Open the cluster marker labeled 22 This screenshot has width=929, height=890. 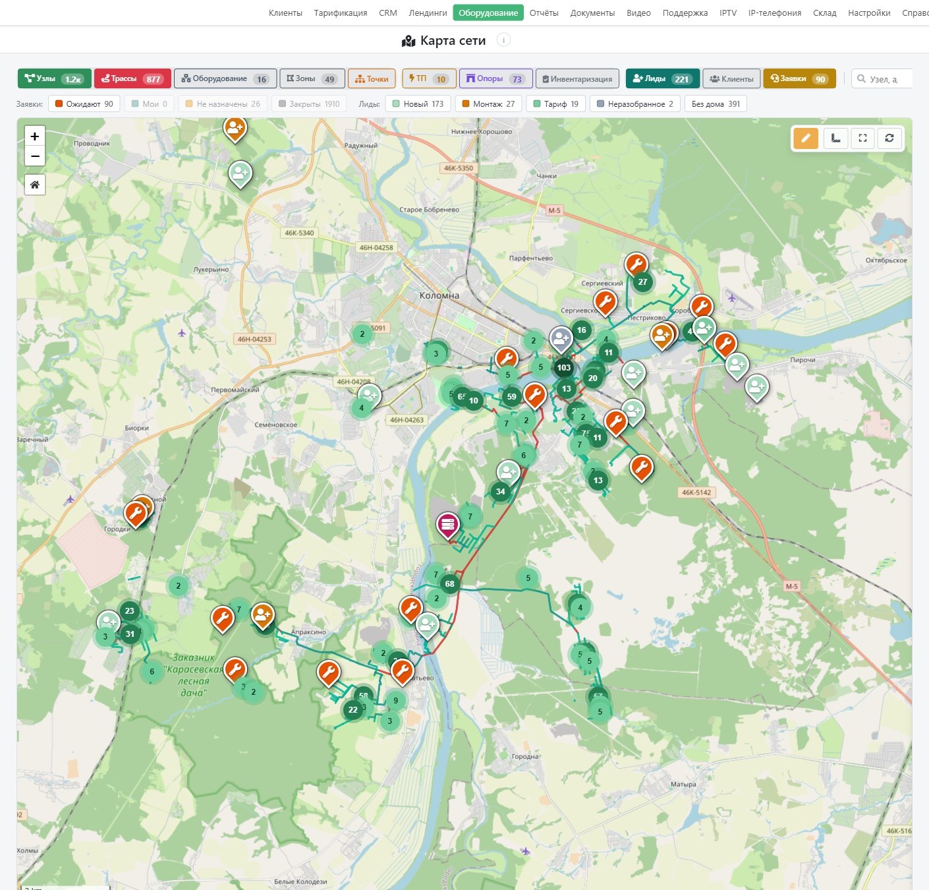tap(353, 710)
